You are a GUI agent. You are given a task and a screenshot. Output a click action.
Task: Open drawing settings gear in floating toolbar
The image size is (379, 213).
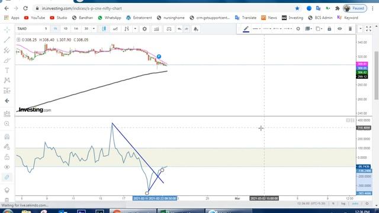tap(298, 29)
